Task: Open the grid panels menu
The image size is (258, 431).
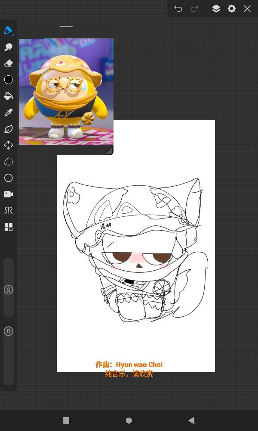Action: click(x=8, y=227)
